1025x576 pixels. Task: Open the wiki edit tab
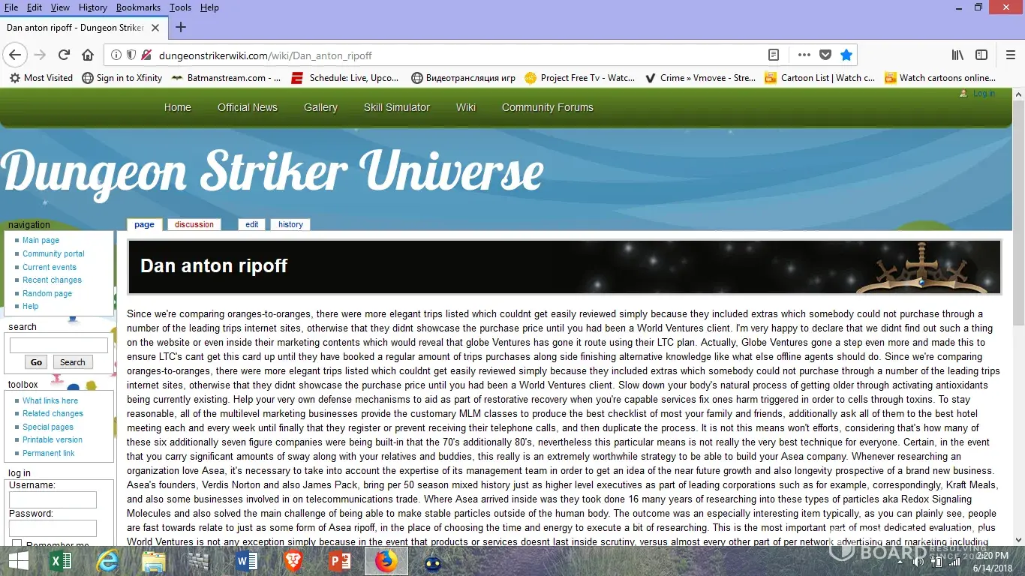[252, 224]
